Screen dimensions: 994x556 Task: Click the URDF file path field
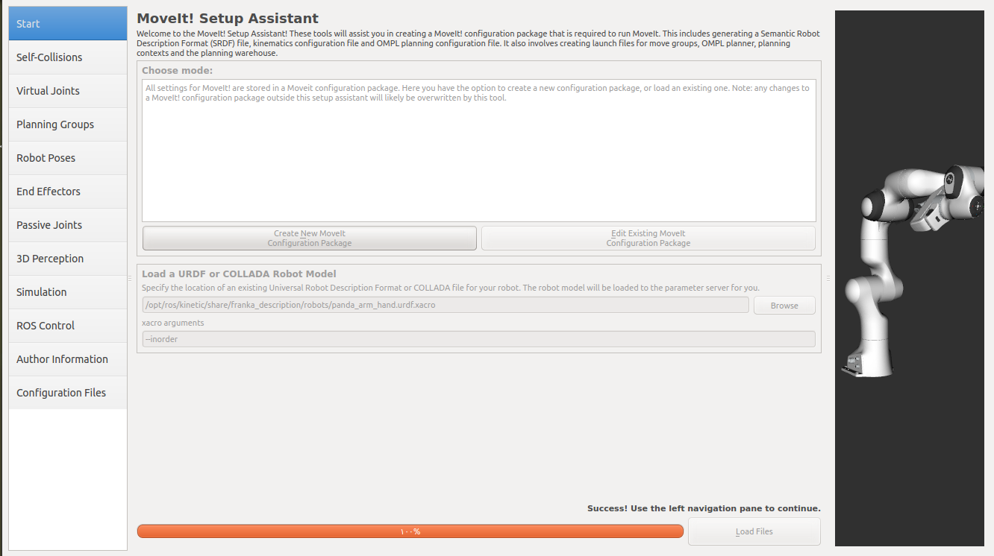click(446, 305)
